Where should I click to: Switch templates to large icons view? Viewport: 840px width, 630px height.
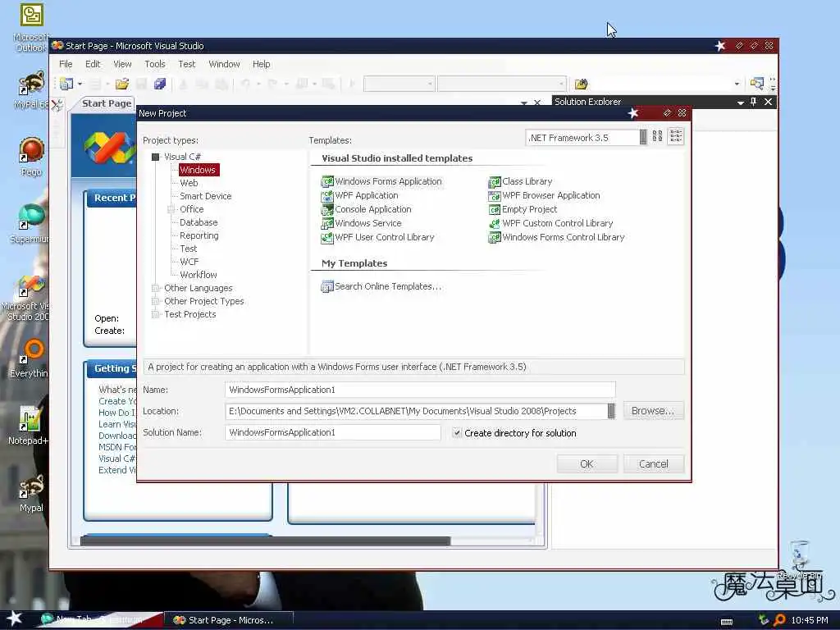[657, 137]
